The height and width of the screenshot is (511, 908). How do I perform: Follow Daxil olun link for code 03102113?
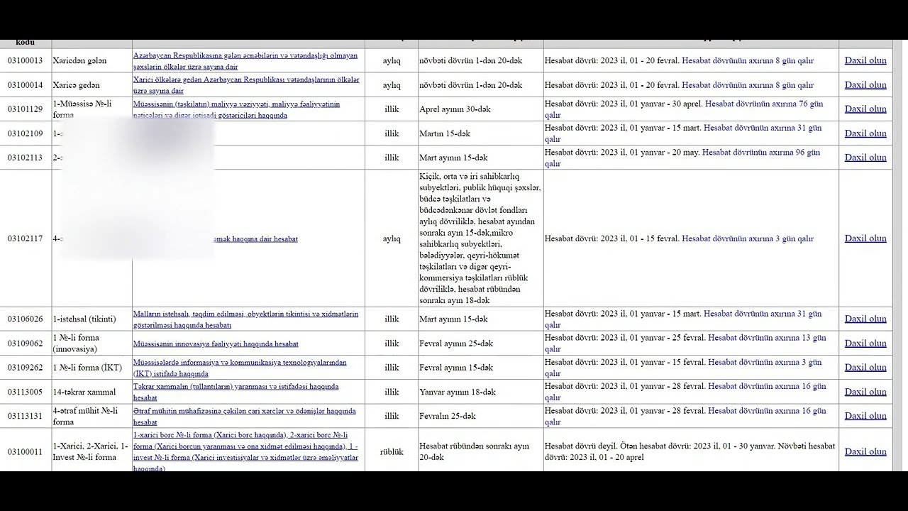[865, 157]
